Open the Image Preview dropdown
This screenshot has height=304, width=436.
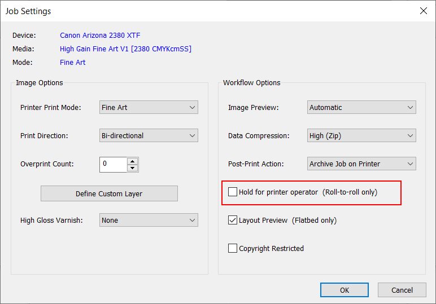[x=361, y=107]
